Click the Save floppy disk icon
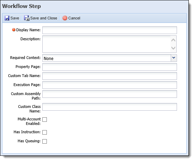The width and height of the screenshot is (194, 161). (7, 18)
